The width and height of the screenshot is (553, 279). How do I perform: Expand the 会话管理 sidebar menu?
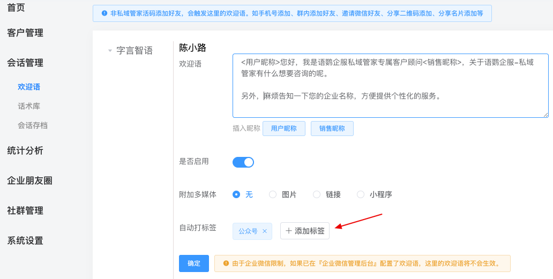pyautogui.click(x=25, y=63)
